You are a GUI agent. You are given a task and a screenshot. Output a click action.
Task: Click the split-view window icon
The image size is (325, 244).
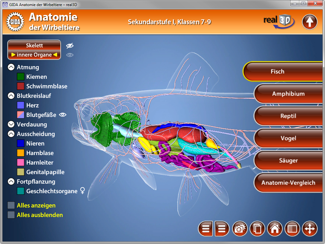click(x=292, y=229)
